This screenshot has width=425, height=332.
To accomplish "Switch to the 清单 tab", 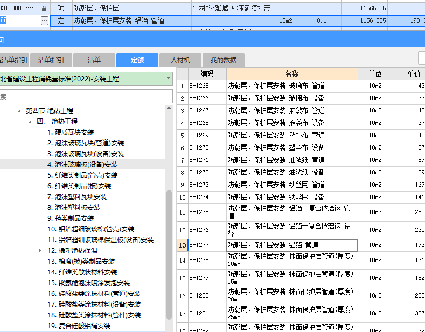I will pyautogui.click(x=94, y=60).
